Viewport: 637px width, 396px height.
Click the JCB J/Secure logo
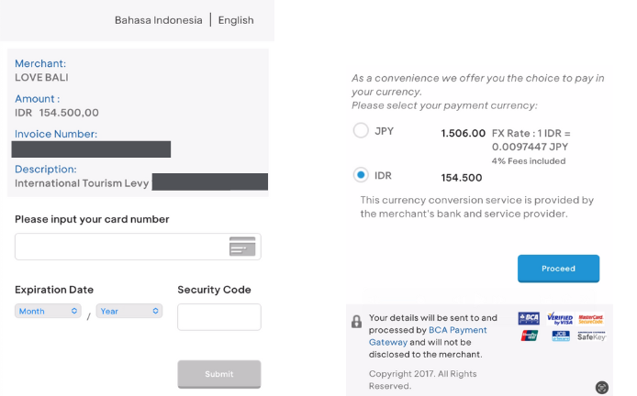click(x=560, y=336)
